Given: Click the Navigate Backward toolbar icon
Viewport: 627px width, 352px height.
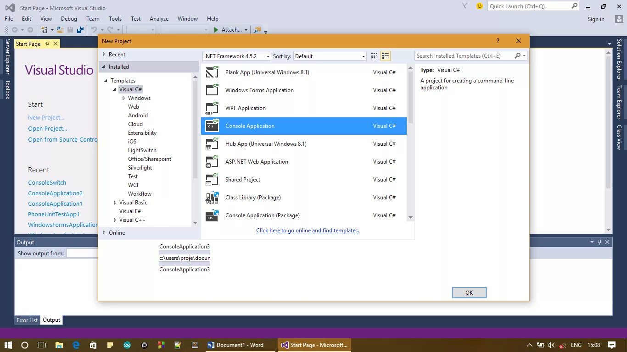Looking at the screenshot, I should (x=15, y=30).
